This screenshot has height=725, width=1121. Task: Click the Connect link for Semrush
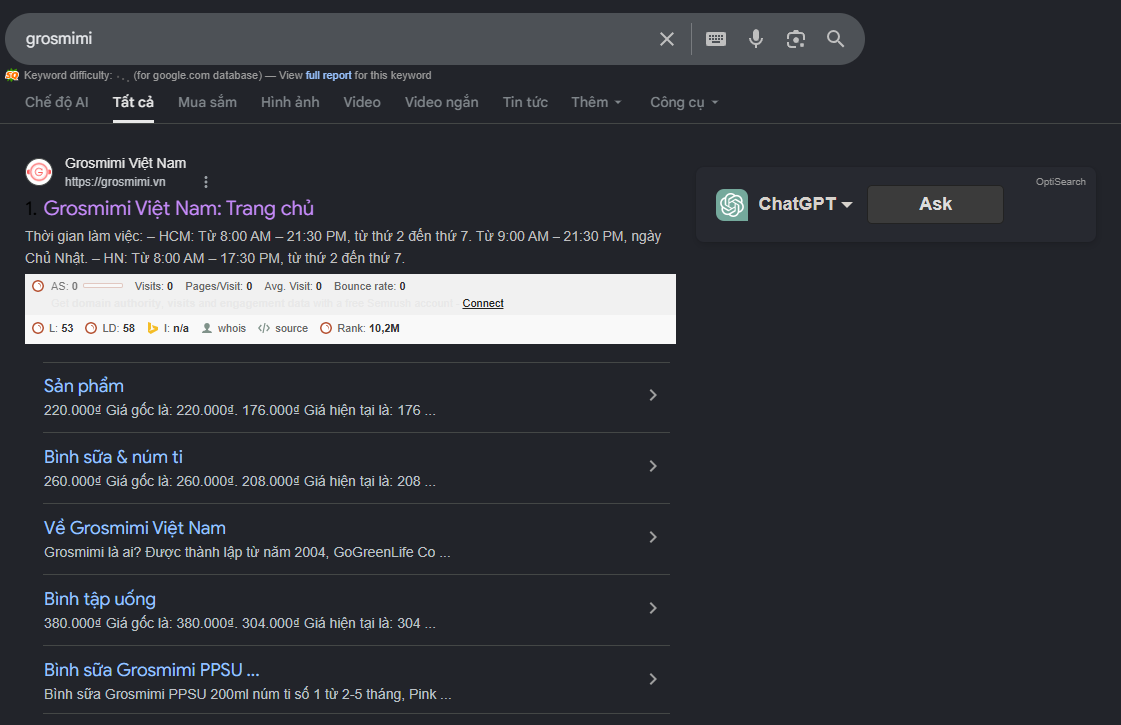[x=483, y=303]
